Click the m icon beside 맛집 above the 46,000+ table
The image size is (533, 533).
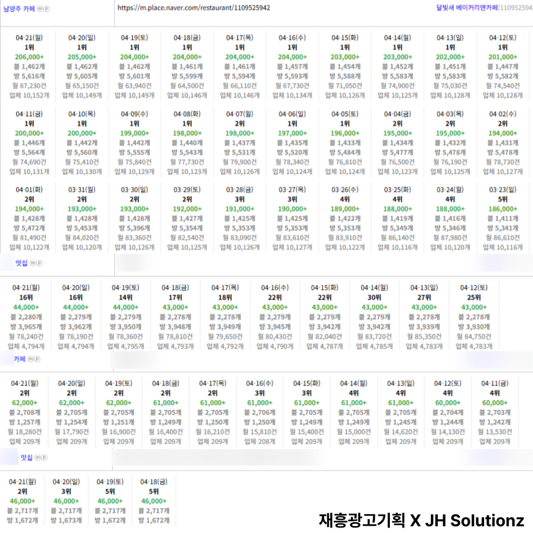pos(37,458)
